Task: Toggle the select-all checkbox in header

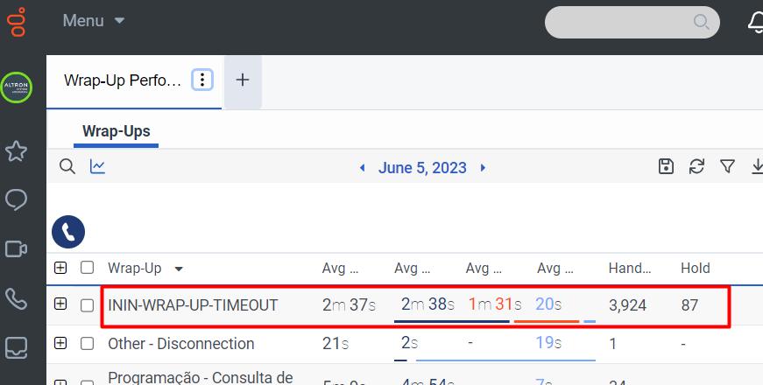Action: tap(87, 268)
